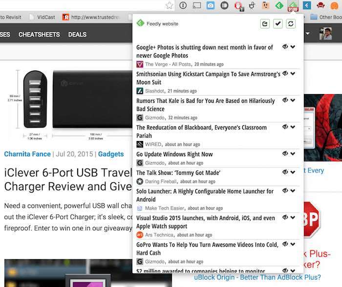Expand the Smithsonian Kickstart article preview

pyautogui.click(x=293, y=73)
